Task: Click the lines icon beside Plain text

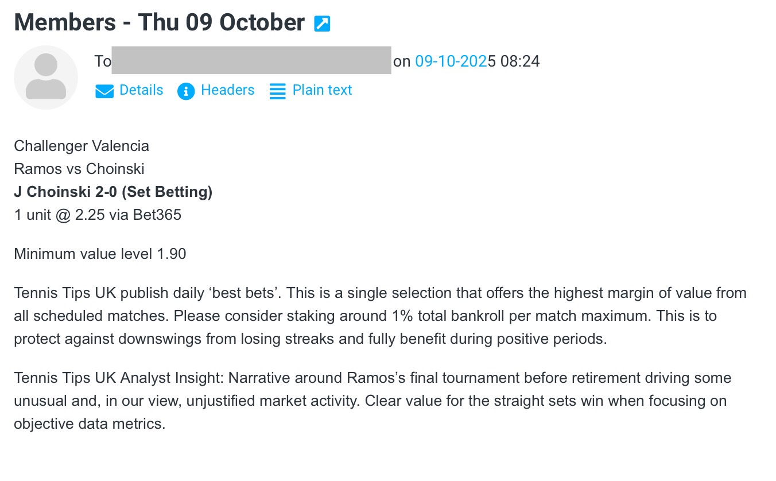Action: click(278, 91)
